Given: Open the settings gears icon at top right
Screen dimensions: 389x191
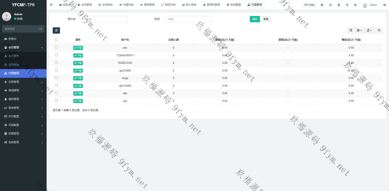Looking at the screenshot, I should 384,5.
